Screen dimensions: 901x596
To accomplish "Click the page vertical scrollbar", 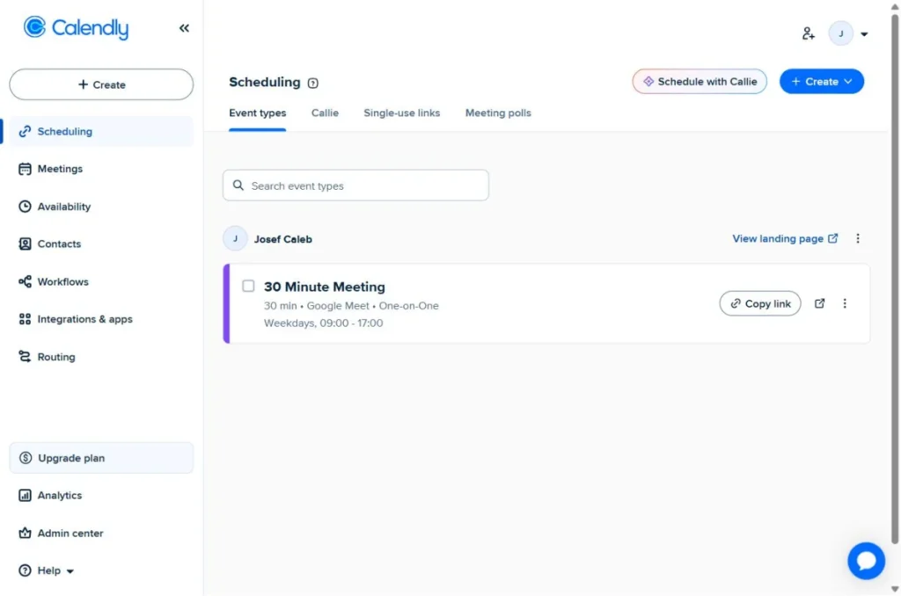I will click(x=895, y=279).
